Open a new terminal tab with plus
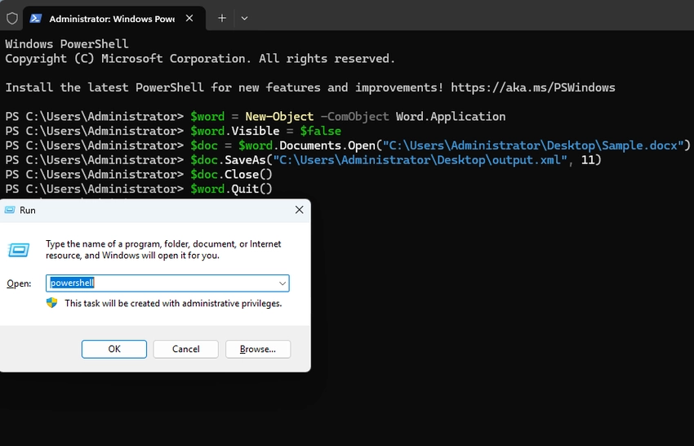Viewport: 694px width, 446px height. [x=222, y=18]
